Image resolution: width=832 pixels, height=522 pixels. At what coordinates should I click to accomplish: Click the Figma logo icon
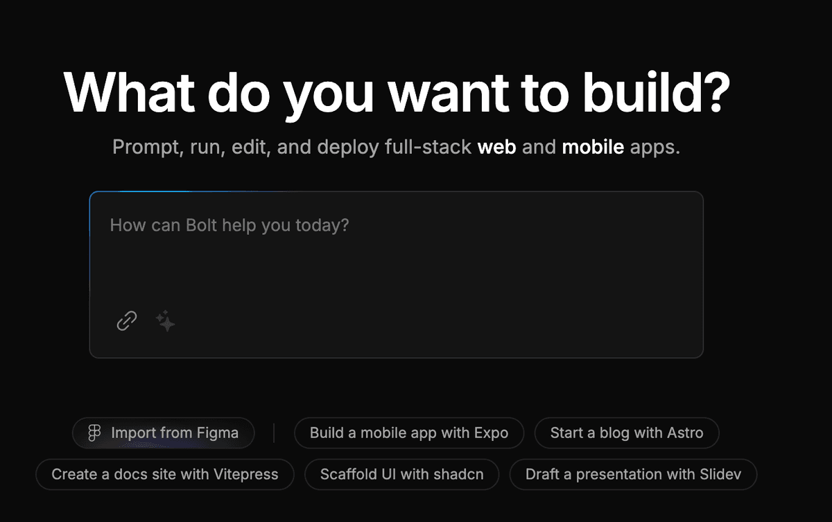(95, 433)
